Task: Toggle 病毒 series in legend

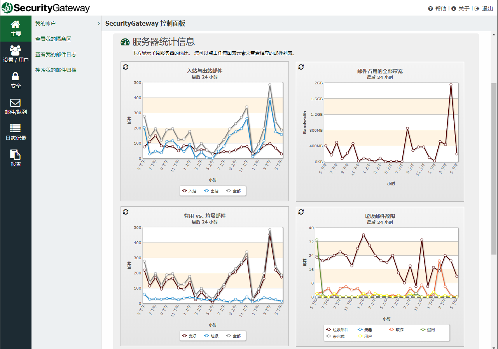Action: [x=365, y=330]
